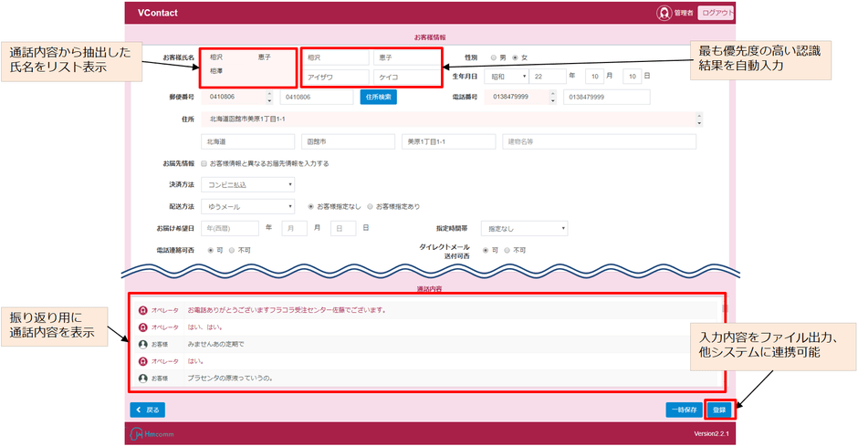
Task: Click the first operator headset icon in call log
Action: (143, 309)
